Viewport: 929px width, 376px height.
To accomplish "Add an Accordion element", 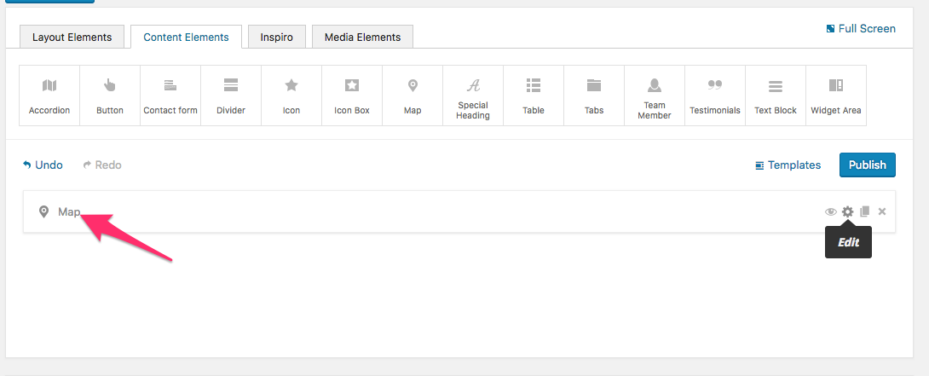I will click(x=49, y=95).
